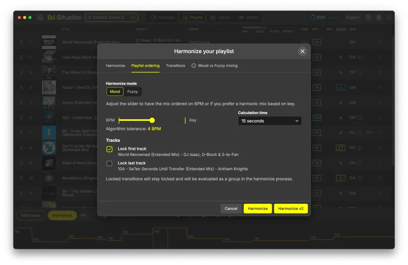
Task: Click the ARTIST column header
Action: click(141, 29)
